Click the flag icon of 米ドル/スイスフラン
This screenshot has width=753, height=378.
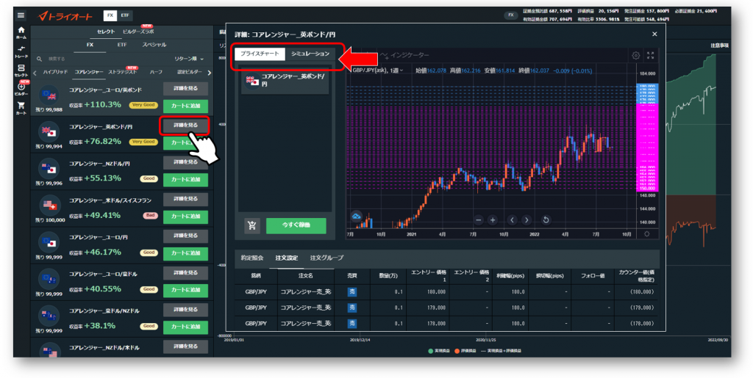tap(49, 206)
